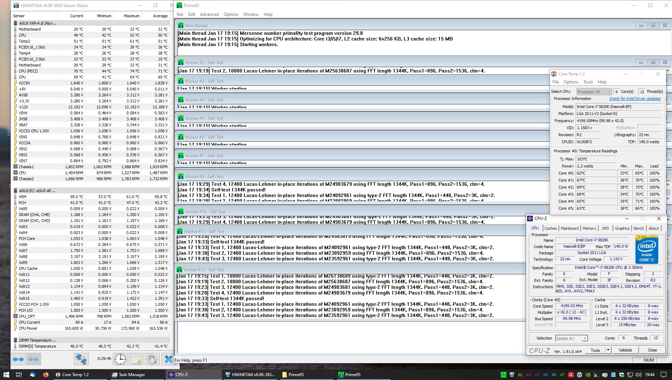
Task: Open the CPU-Z Selection Socket #1 dropdown
Action: point(571,338)
